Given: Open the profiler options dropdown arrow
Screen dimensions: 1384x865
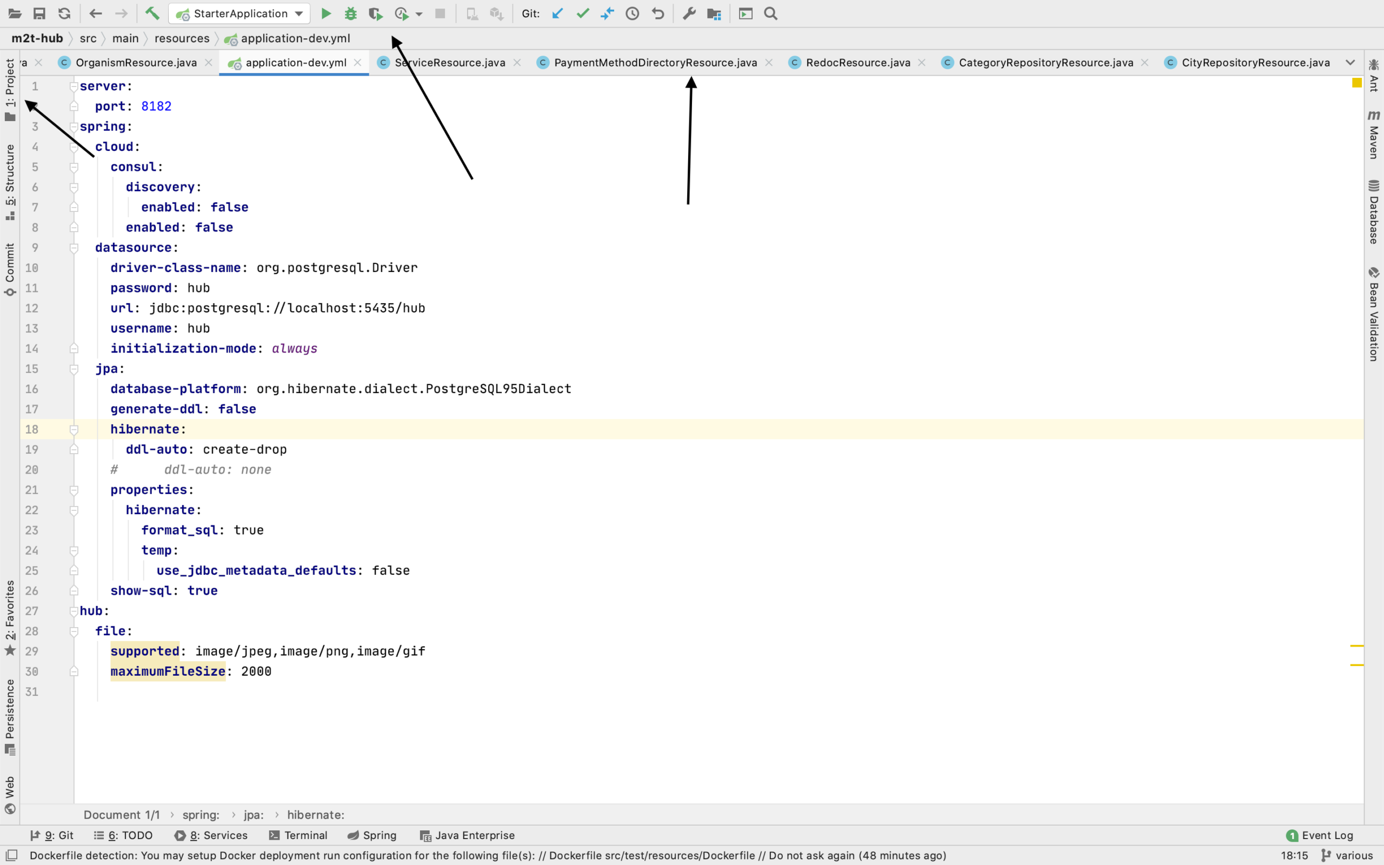Looking at the screenshot, I should pyautogui.click(x=419, y=14).
